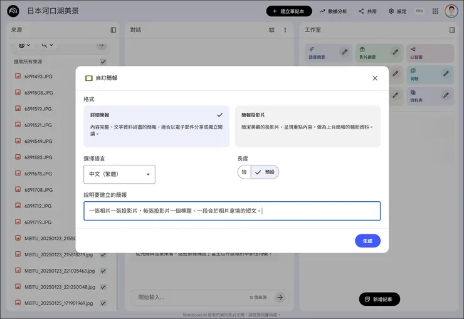Open chat configuration sliders icon
Screen dimensions: 464x319
[x=272, y=30]
